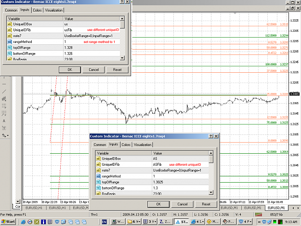The height and width of the screenshot is (226, 301).
Task: Edit topOfRange value 1.3025 in lower dialog
Action: tap(180, 182)
